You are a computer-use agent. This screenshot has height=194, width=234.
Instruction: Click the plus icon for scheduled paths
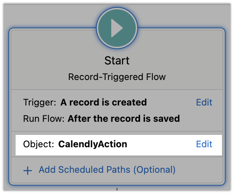pos(27,171)
